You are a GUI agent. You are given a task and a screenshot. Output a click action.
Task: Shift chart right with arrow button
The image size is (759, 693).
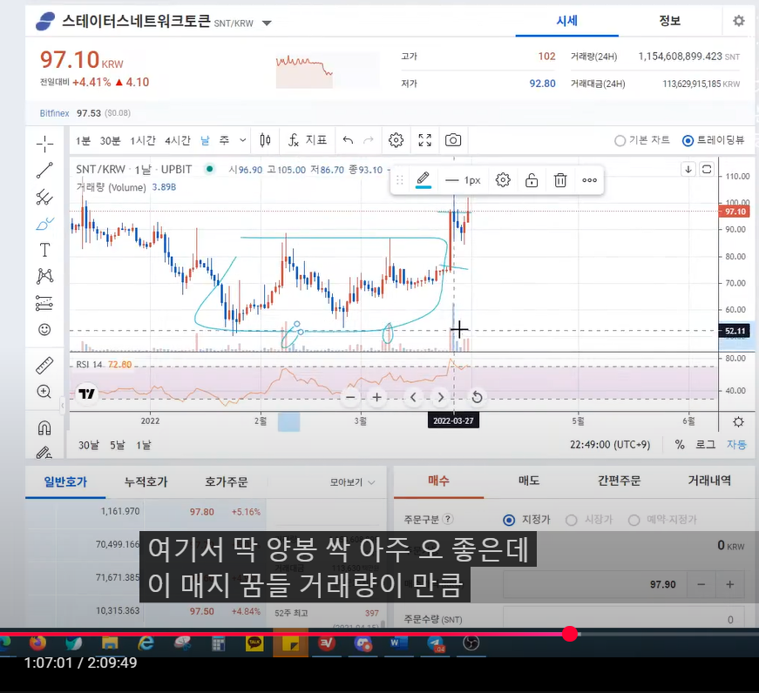[440, 398]
